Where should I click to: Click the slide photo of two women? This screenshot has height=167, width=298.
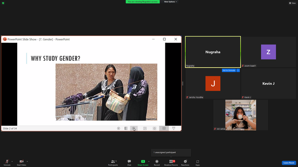click(106, 92)
